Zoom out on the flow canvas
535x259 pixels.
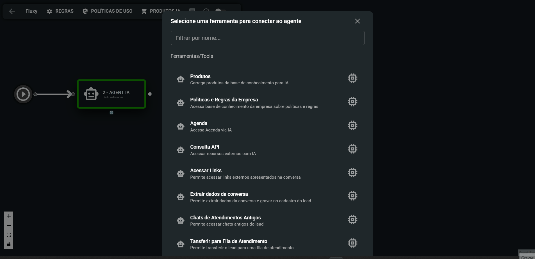(x=9, y=226)
